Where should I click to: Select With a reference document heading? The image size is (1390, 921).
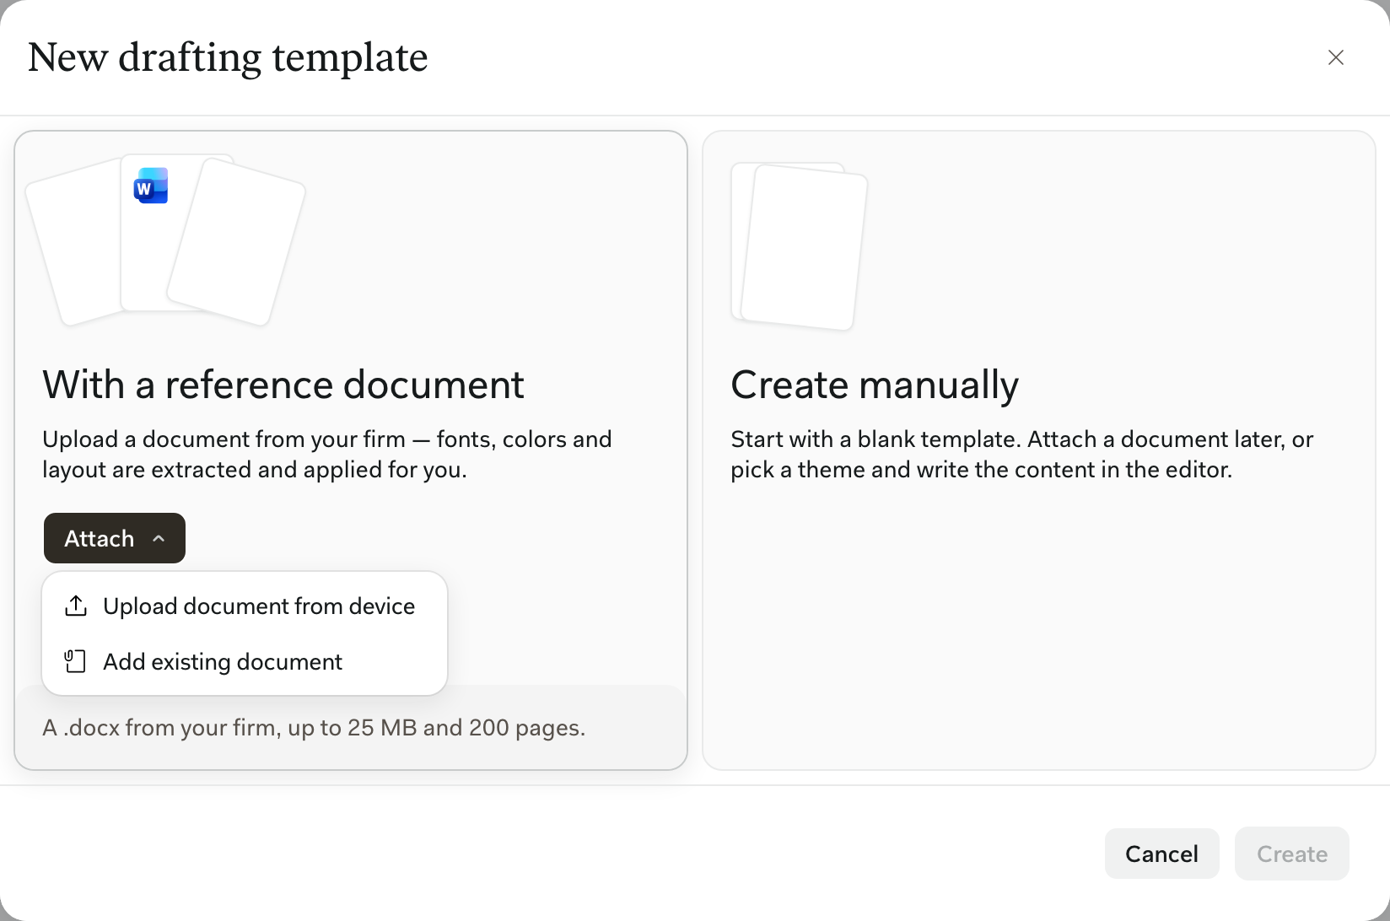point(283,385)
